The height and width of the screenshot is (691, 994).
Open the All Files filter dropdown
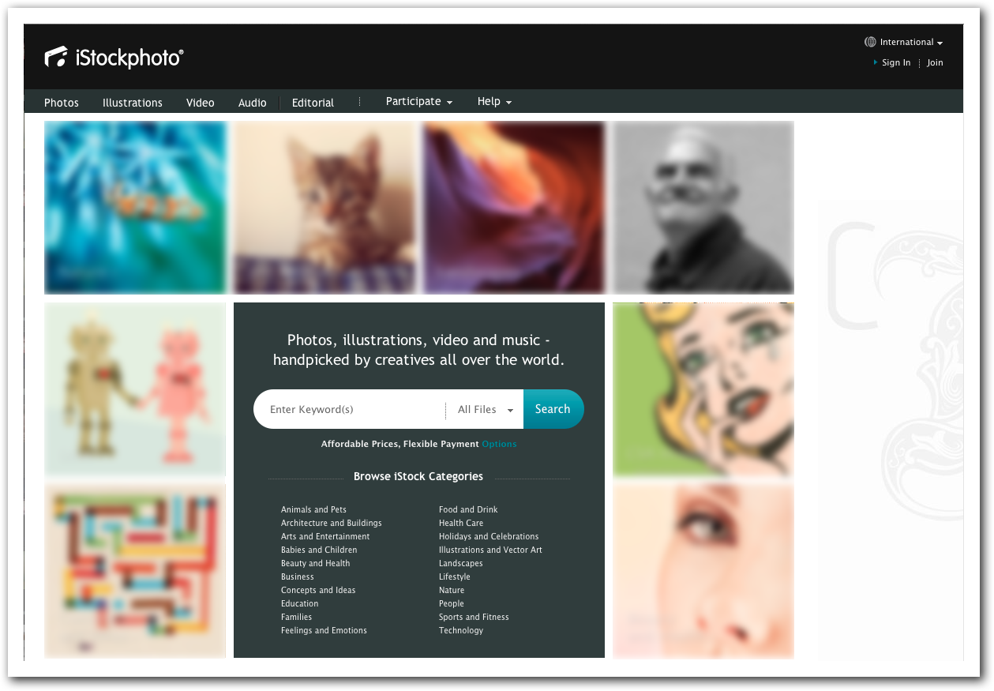pos(486,409)
